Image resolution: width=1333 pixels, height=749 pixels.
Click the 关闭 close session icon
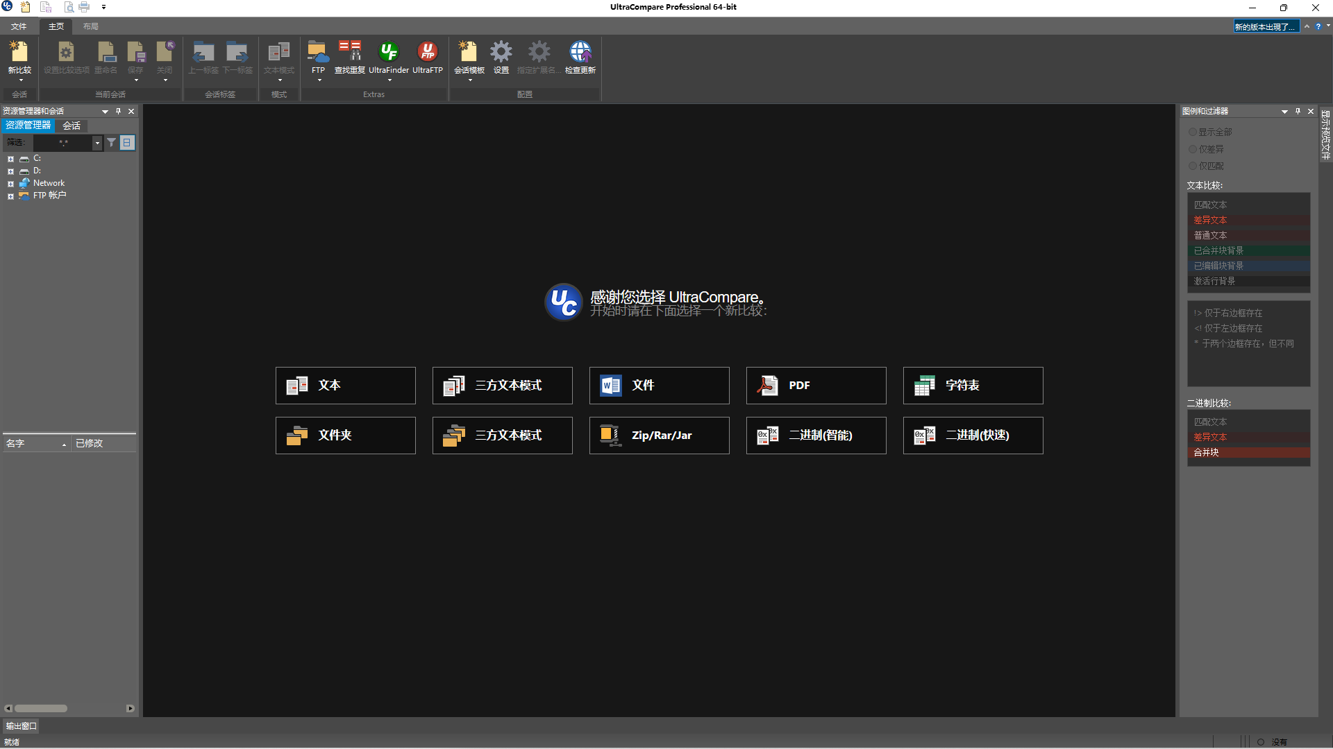coord(165,52)
